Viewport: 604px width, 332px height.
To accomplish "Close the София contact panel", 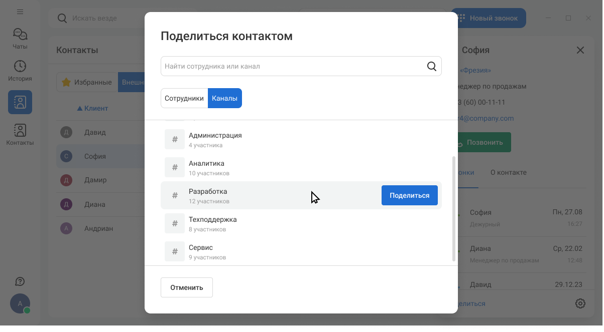I will 580,50.
